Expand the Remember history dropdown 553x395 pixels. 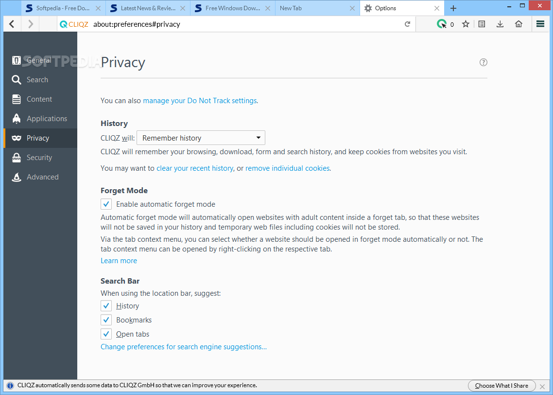coord(201,138)
